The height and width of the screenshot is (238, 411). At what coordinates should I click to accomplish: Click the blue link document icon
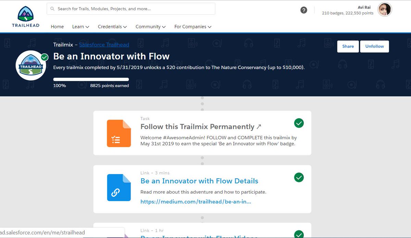pyautogui.click(x=119, y=187)
